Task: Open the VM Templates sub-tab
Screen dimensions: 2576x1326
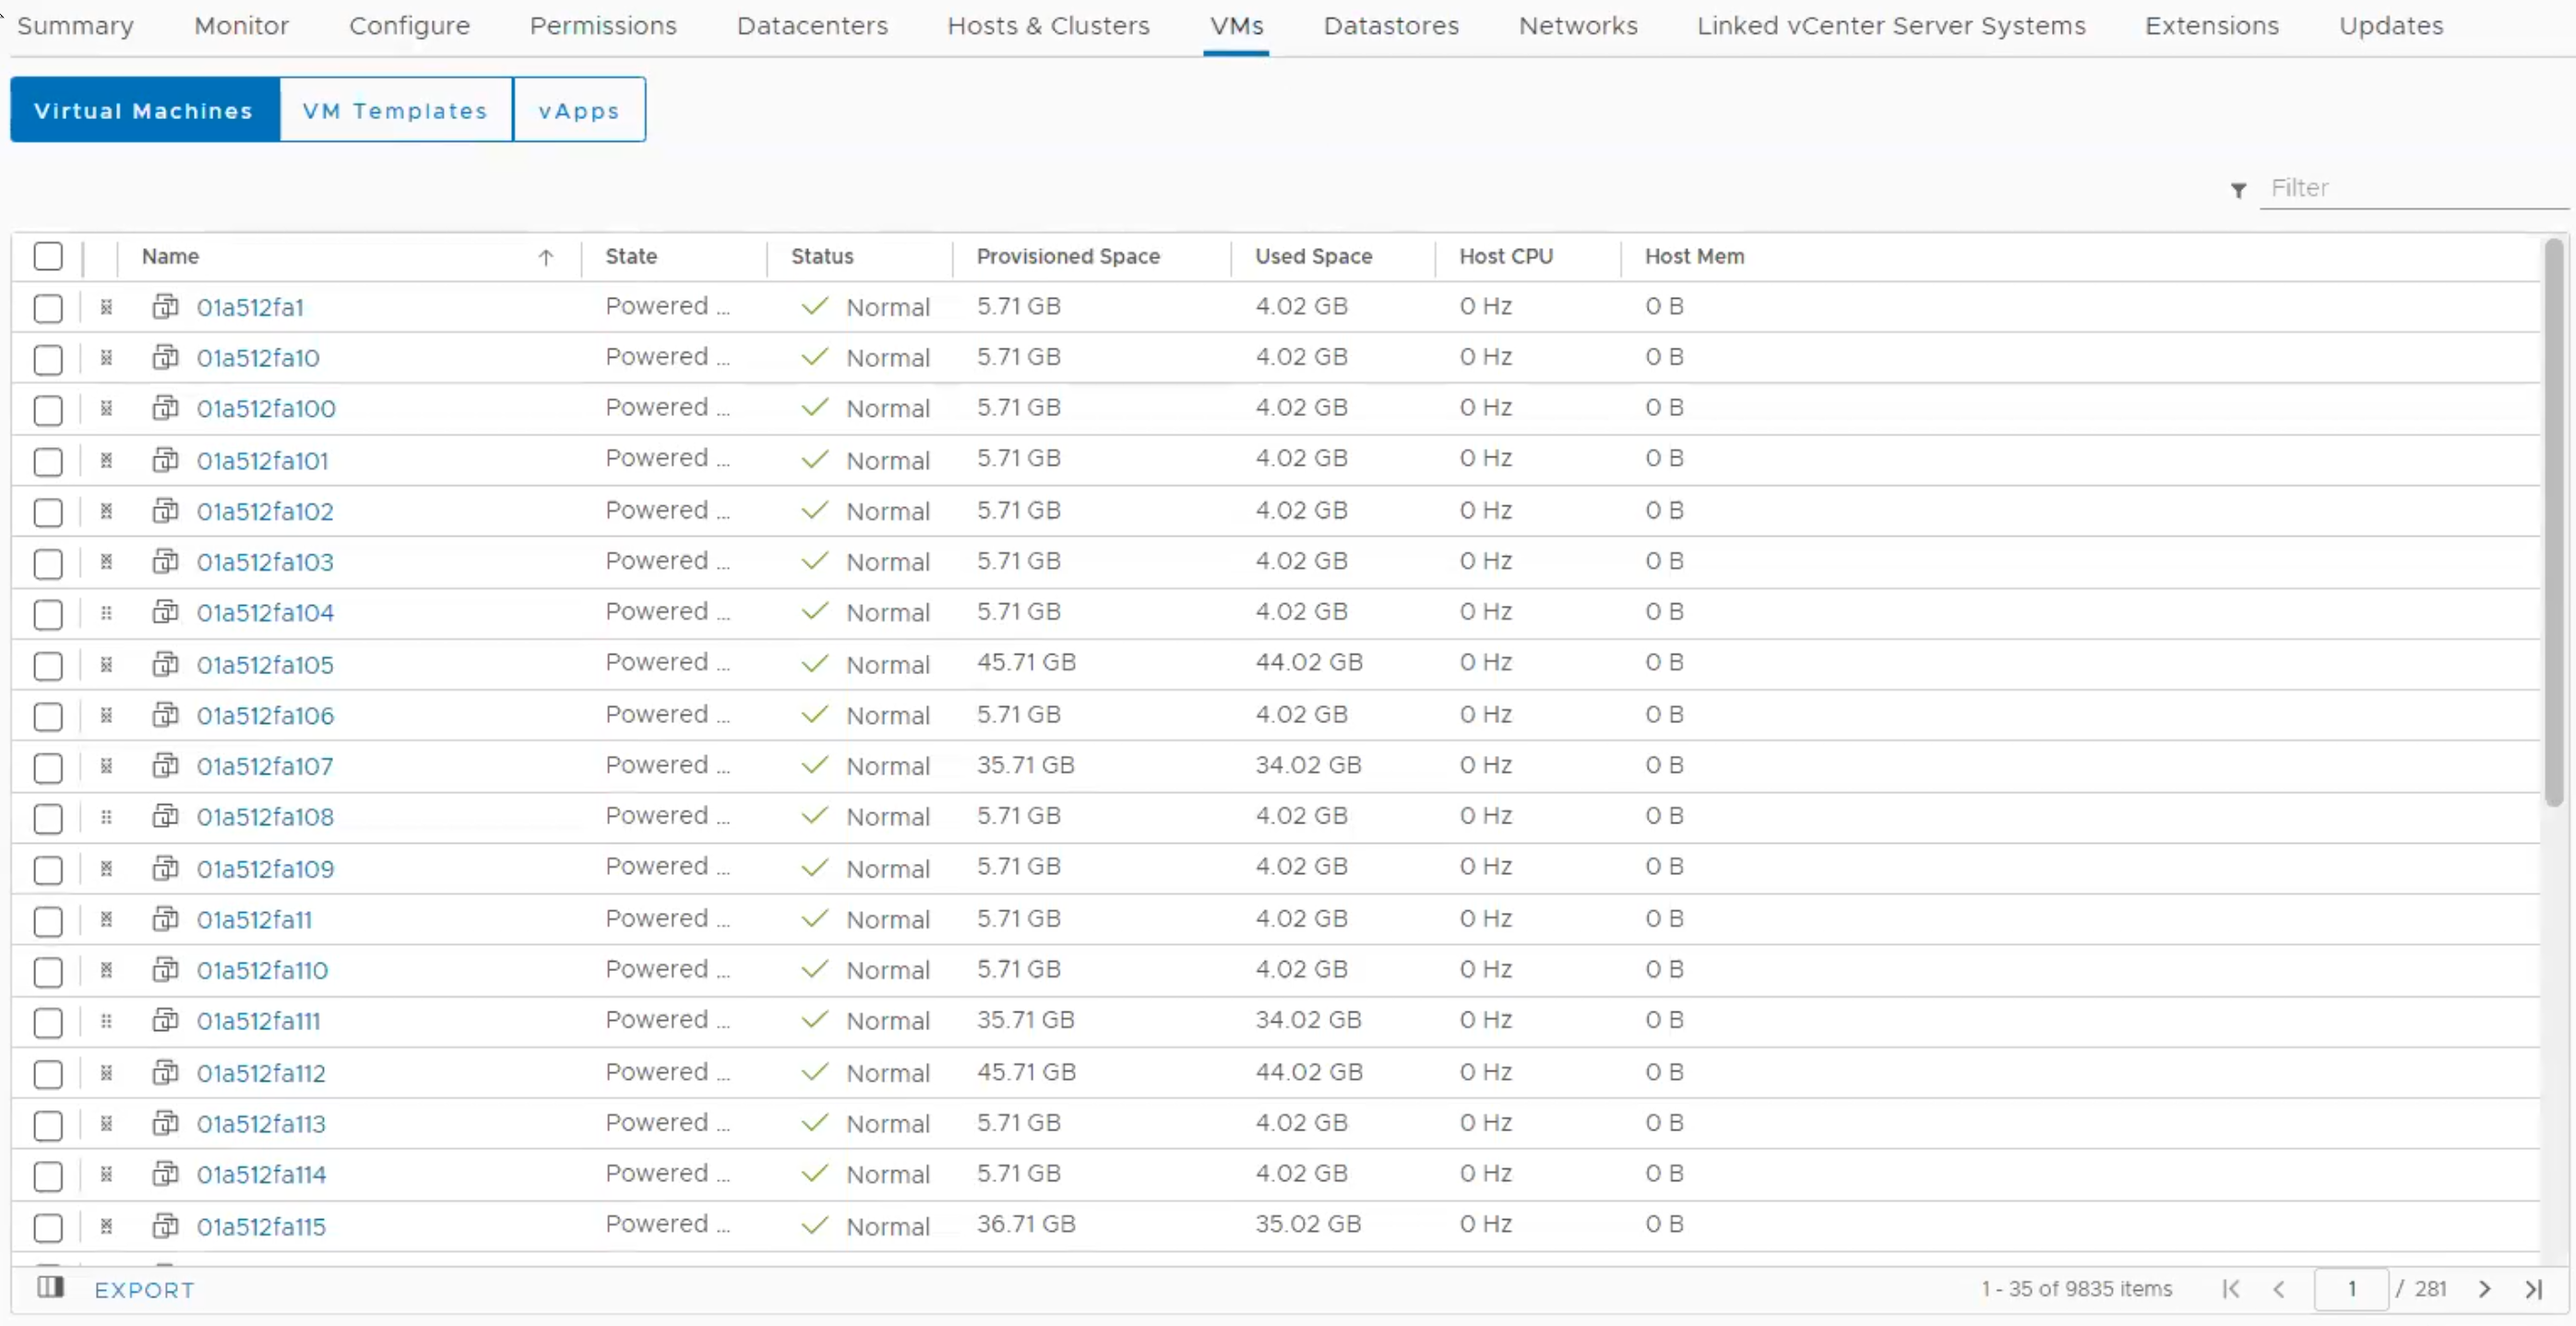Action: coord(395,110)
